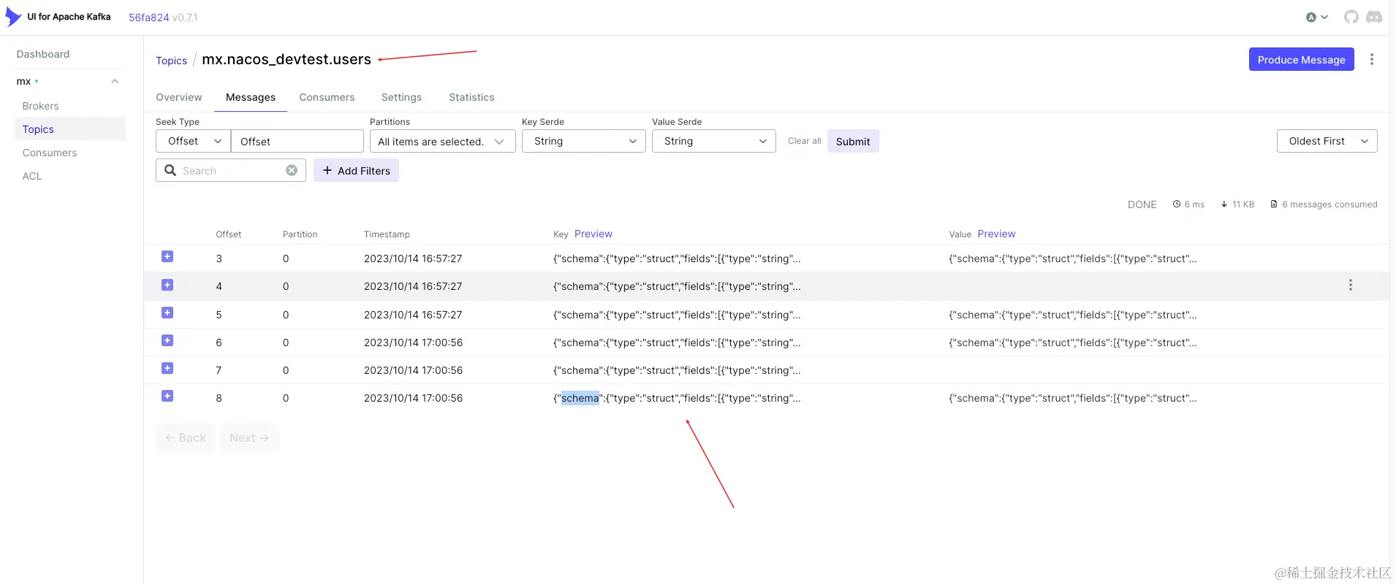Switch to the Overview tab

[179, 97]
